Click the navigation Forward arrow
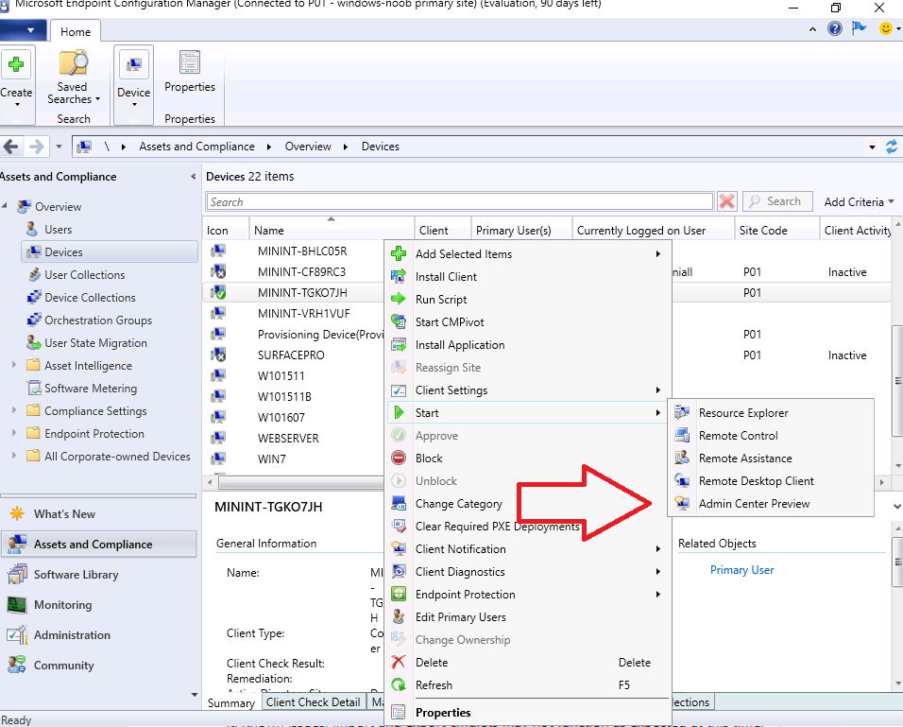Viewport: 903px width, 727px height. point(36,147)
